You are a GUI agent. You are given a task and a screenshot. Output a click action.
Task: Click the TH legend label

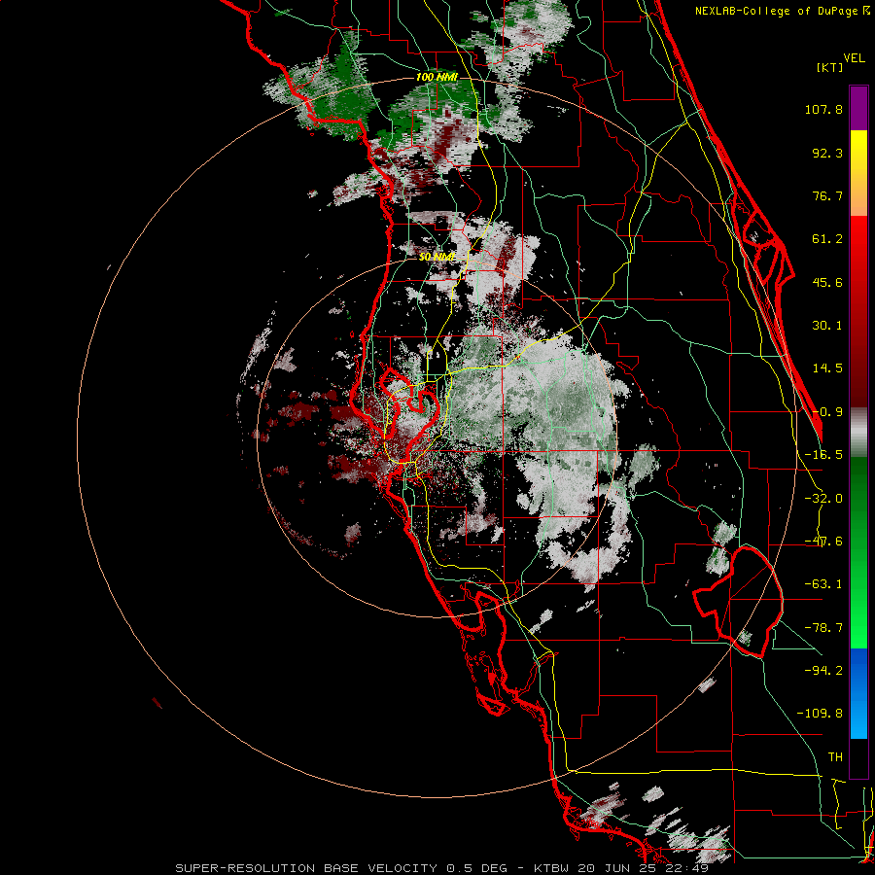click(835, 756)
